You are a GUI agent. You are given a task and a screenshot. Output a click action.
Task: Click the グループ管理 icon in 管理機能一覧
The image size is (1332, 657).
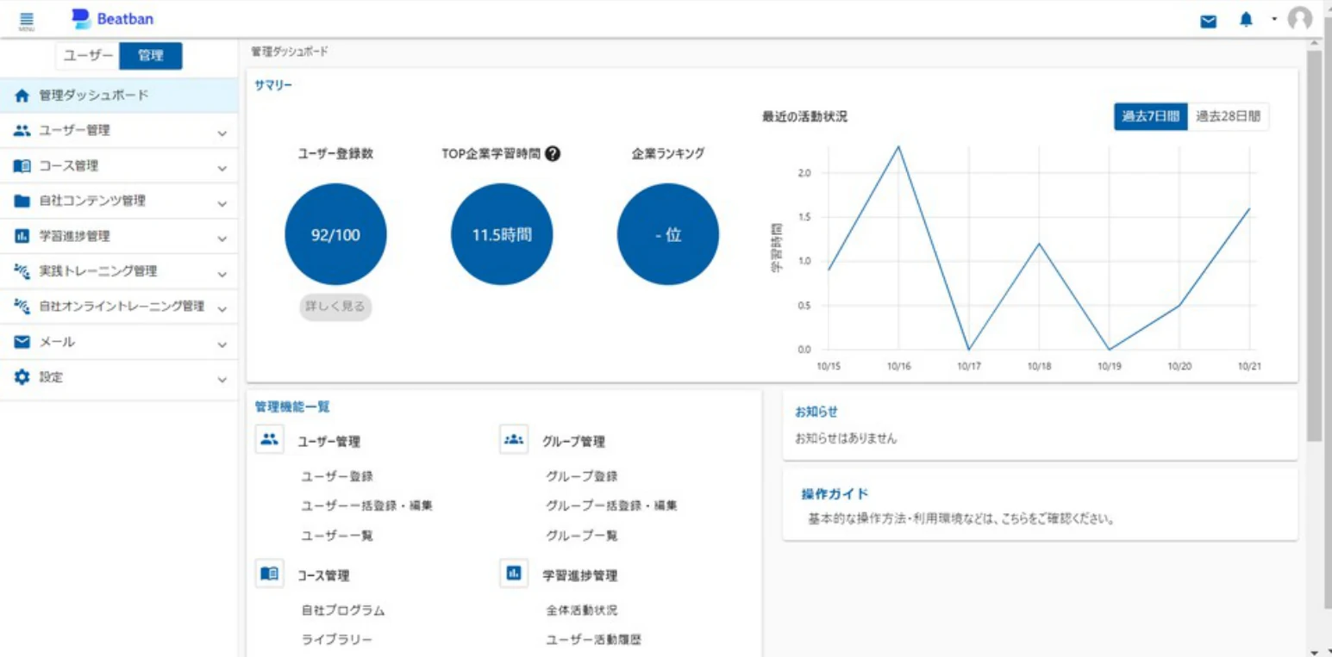[514, 440]
